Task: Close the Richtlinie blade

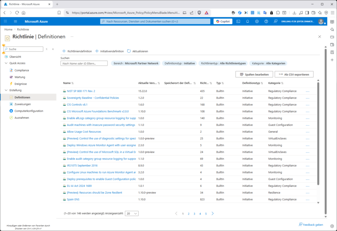Action: pos(320,37)
